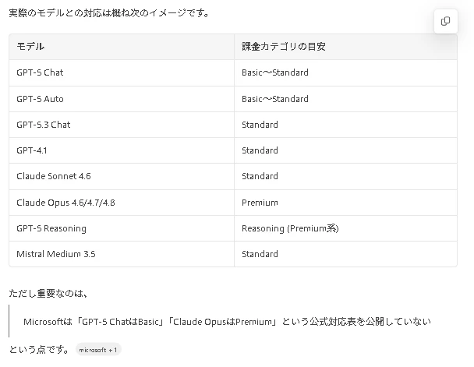This screenshot has width=474, height=367.
Task: Select the モデル column header
Action: pyautogui.click(x=122, y=47)
